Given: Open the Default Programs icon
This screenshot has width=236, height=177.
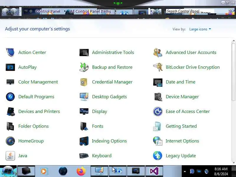Looking at the screenshot, I should coord(10,97).
